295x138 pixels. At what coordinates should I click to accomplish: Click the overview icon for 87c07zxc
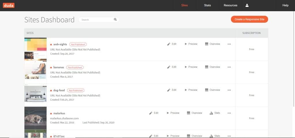(188, 136)
